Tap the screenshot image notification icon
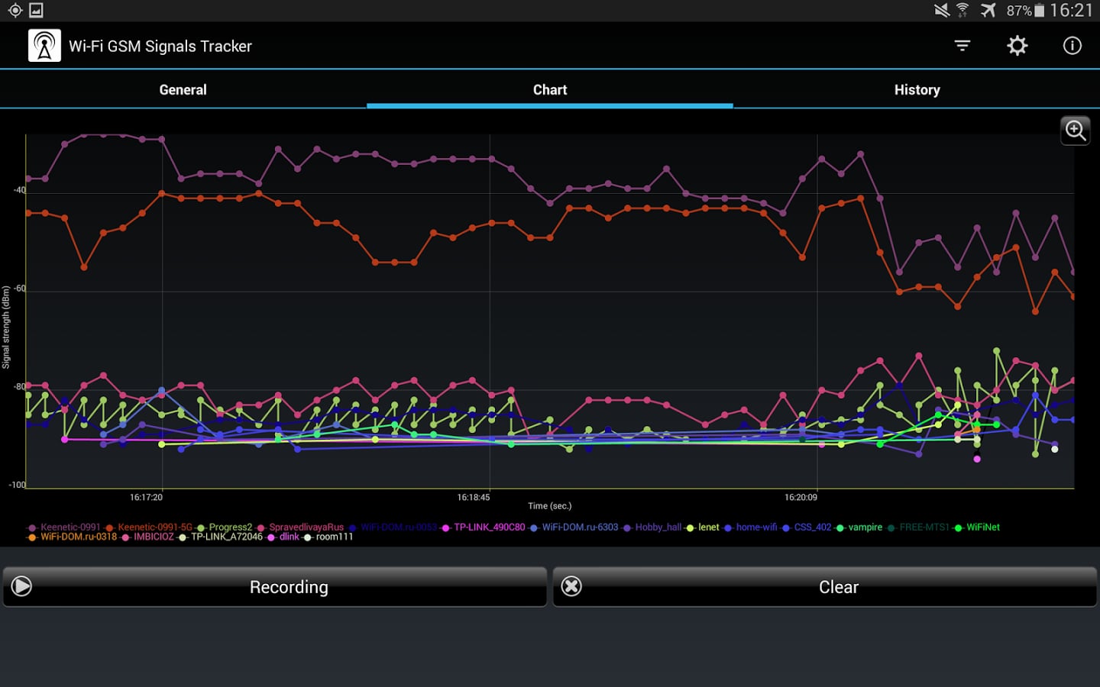This screenshot has height=687, width=1100. 36,11
